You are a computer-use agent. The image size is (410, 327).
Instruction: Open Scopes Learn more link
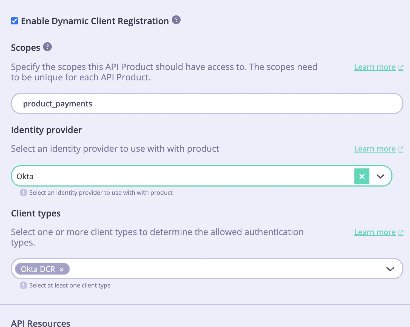pos(375,67)
